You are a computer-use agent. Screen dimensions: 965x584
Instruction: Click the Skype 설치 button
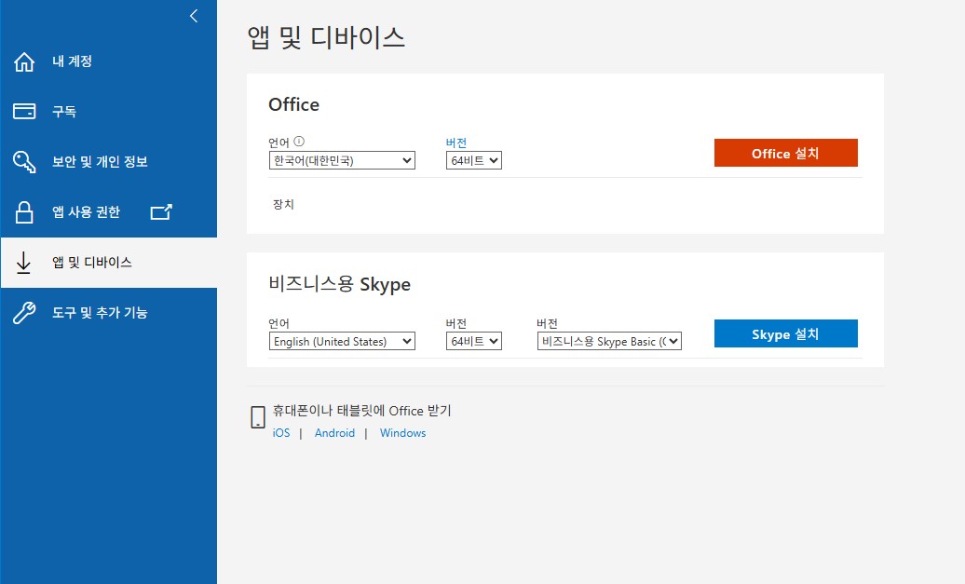coord(786,334)
